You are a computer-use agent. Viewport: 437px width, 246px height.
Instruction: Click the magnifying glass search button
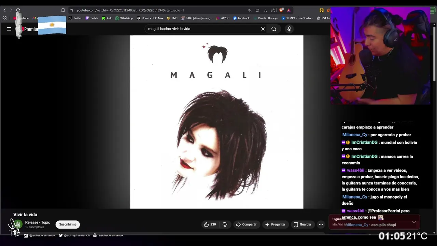pos(274,29)
